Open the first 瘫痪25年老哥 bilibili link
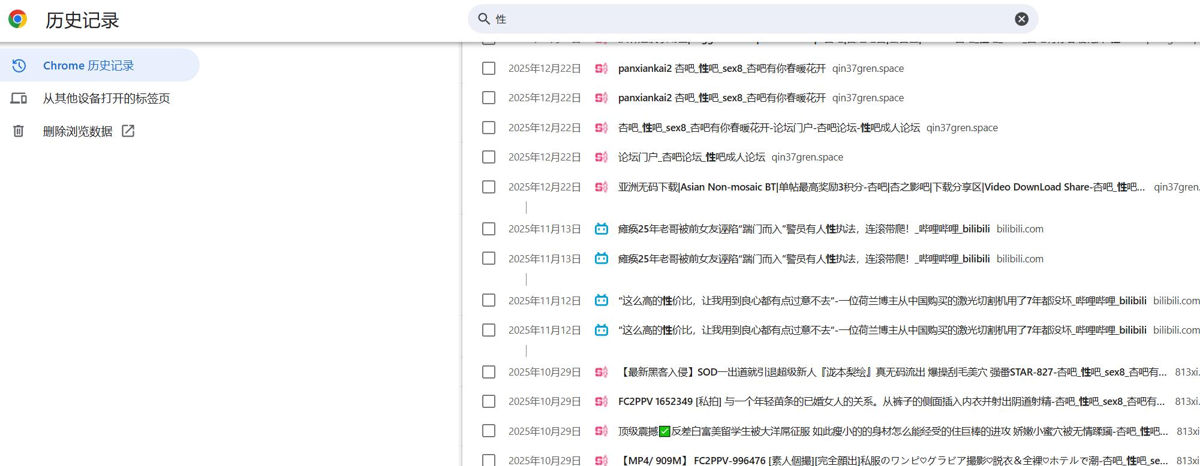1200x466 pixels. coord(804,229)
